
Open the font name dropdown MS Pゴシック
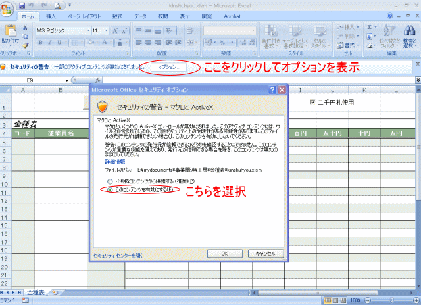coord(88,31)
